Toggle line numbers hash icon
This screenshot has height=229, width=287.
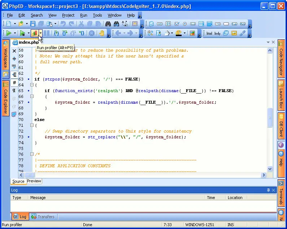(14, 82)
